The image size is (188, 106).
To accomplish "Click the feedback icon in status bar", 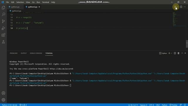I will coord(181,105).
